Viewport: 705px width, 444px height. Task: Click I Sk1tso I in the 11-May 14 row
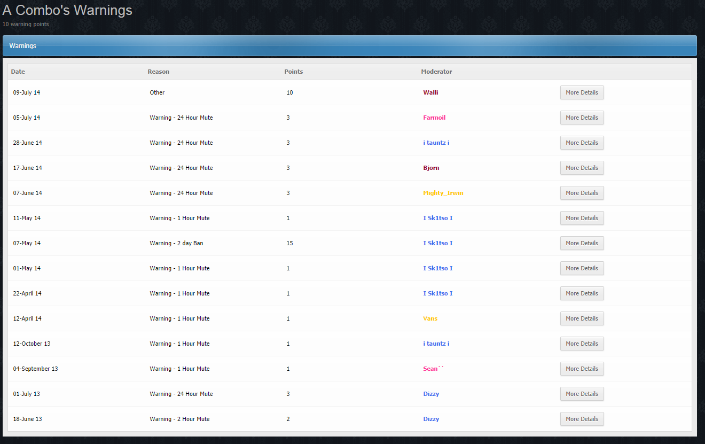coord(438,218)
